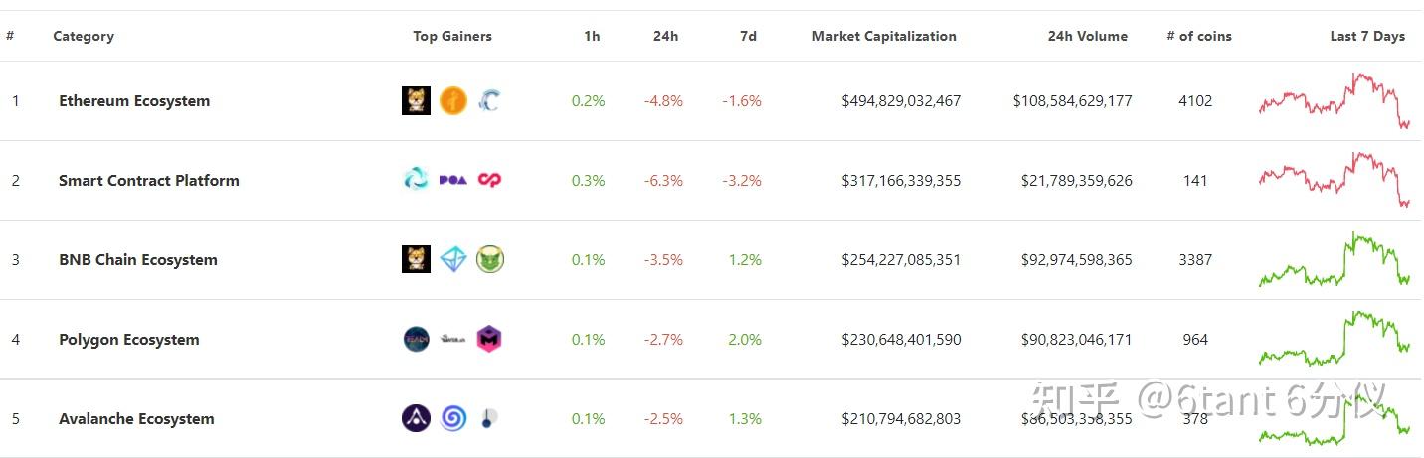Open the Polygon Ecosystem category
The image size is (1424, 458).
click(129, 339)
